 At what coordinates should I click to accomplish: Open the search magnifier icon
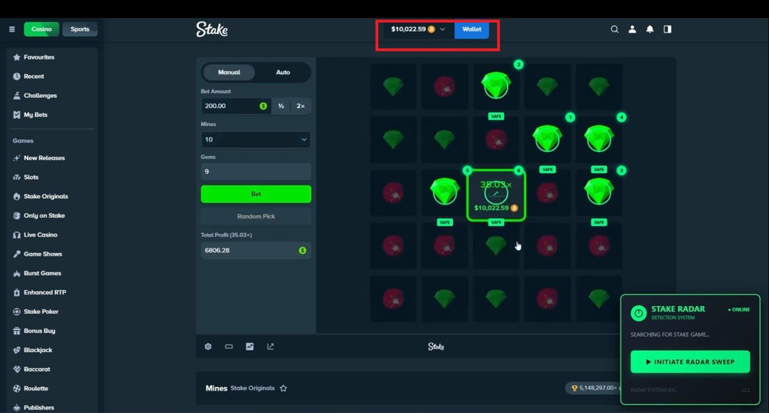coord(615,29)
